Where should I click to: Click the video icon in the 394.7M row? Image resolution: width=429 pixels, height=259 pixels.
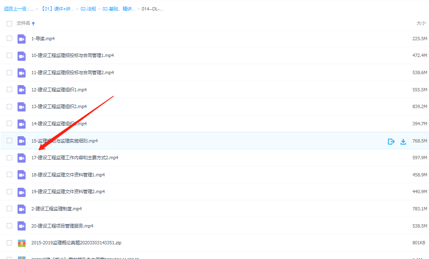coord(22,124)
